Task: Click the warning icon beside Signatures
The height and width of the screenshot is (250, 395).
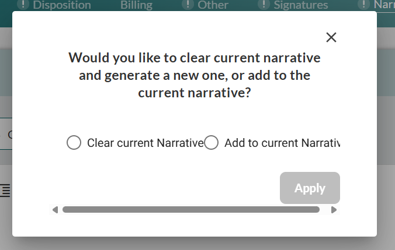Action: 264,5
